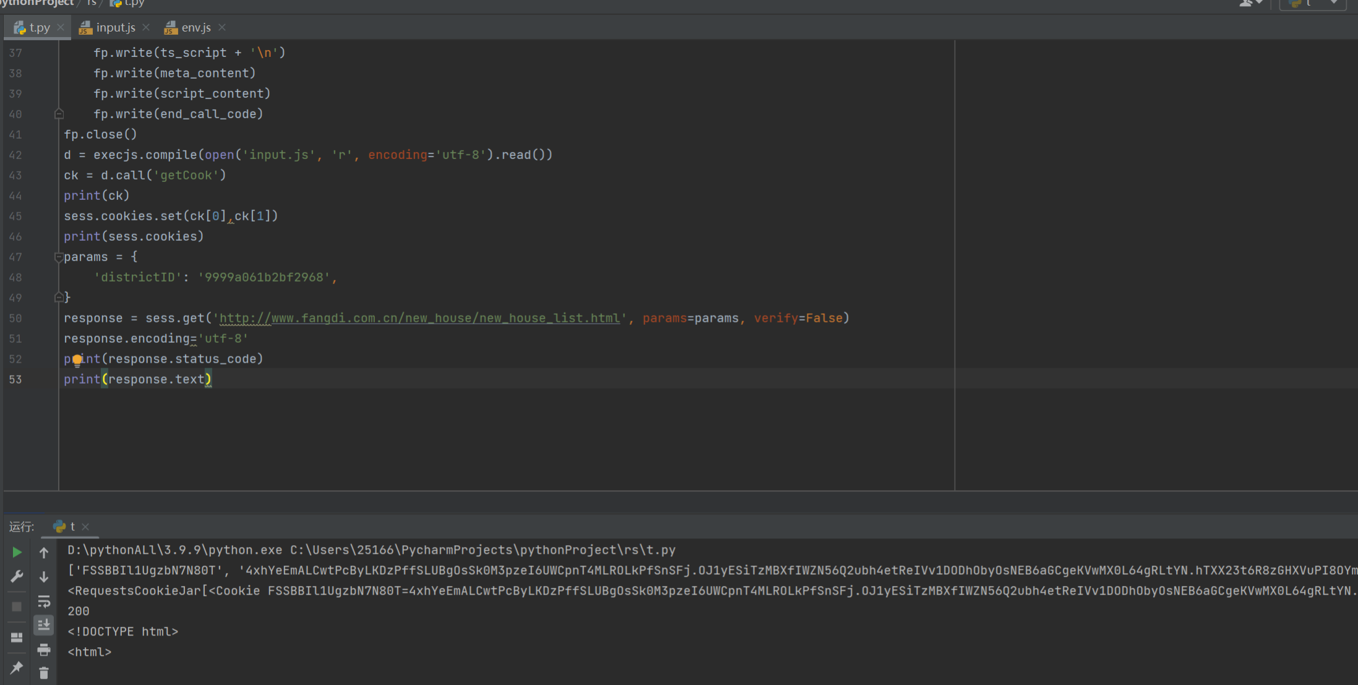Viewport: 1358px width, 685px height.
Task: Open run configuration wrench settings
Action: [x=17, y=577]
